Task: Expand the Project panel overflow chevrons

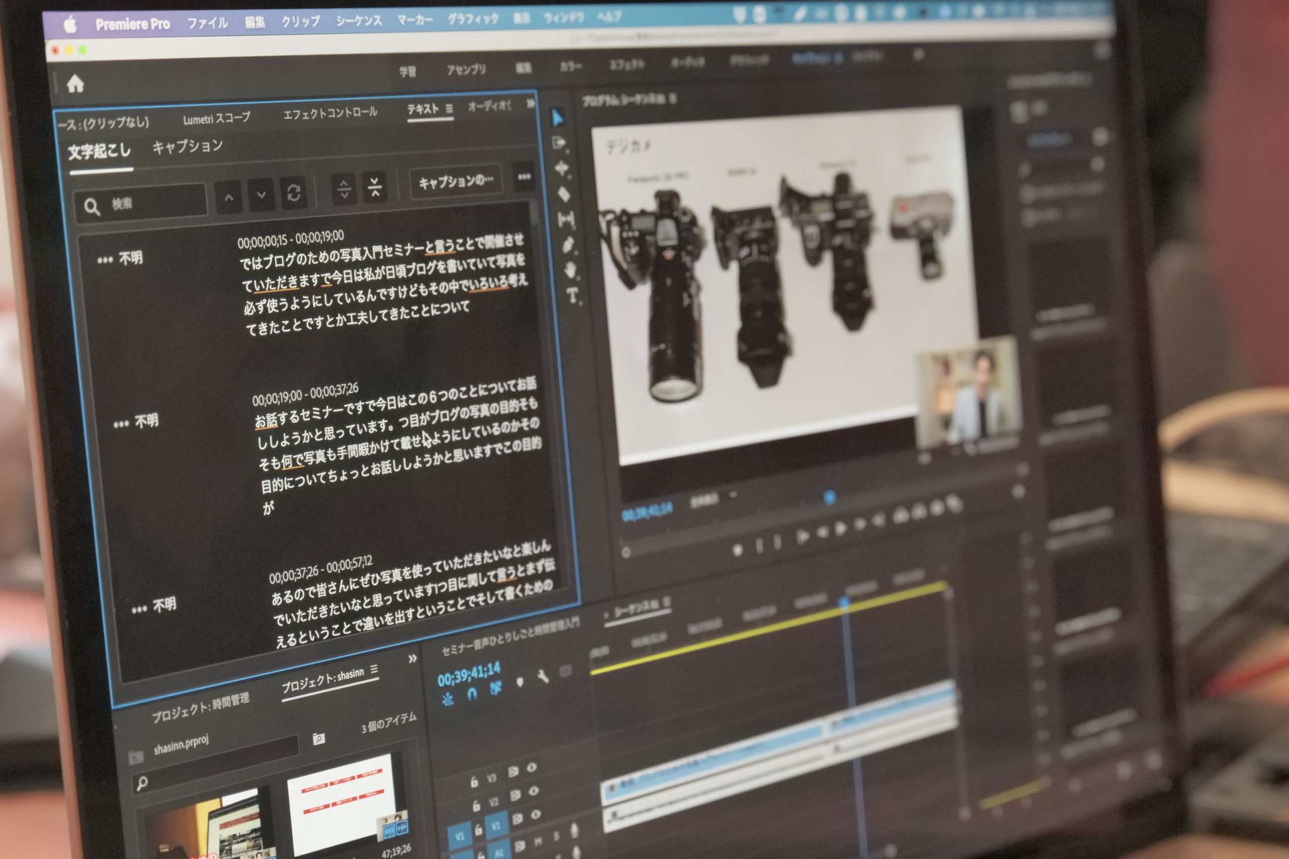Action: (413, 659)
